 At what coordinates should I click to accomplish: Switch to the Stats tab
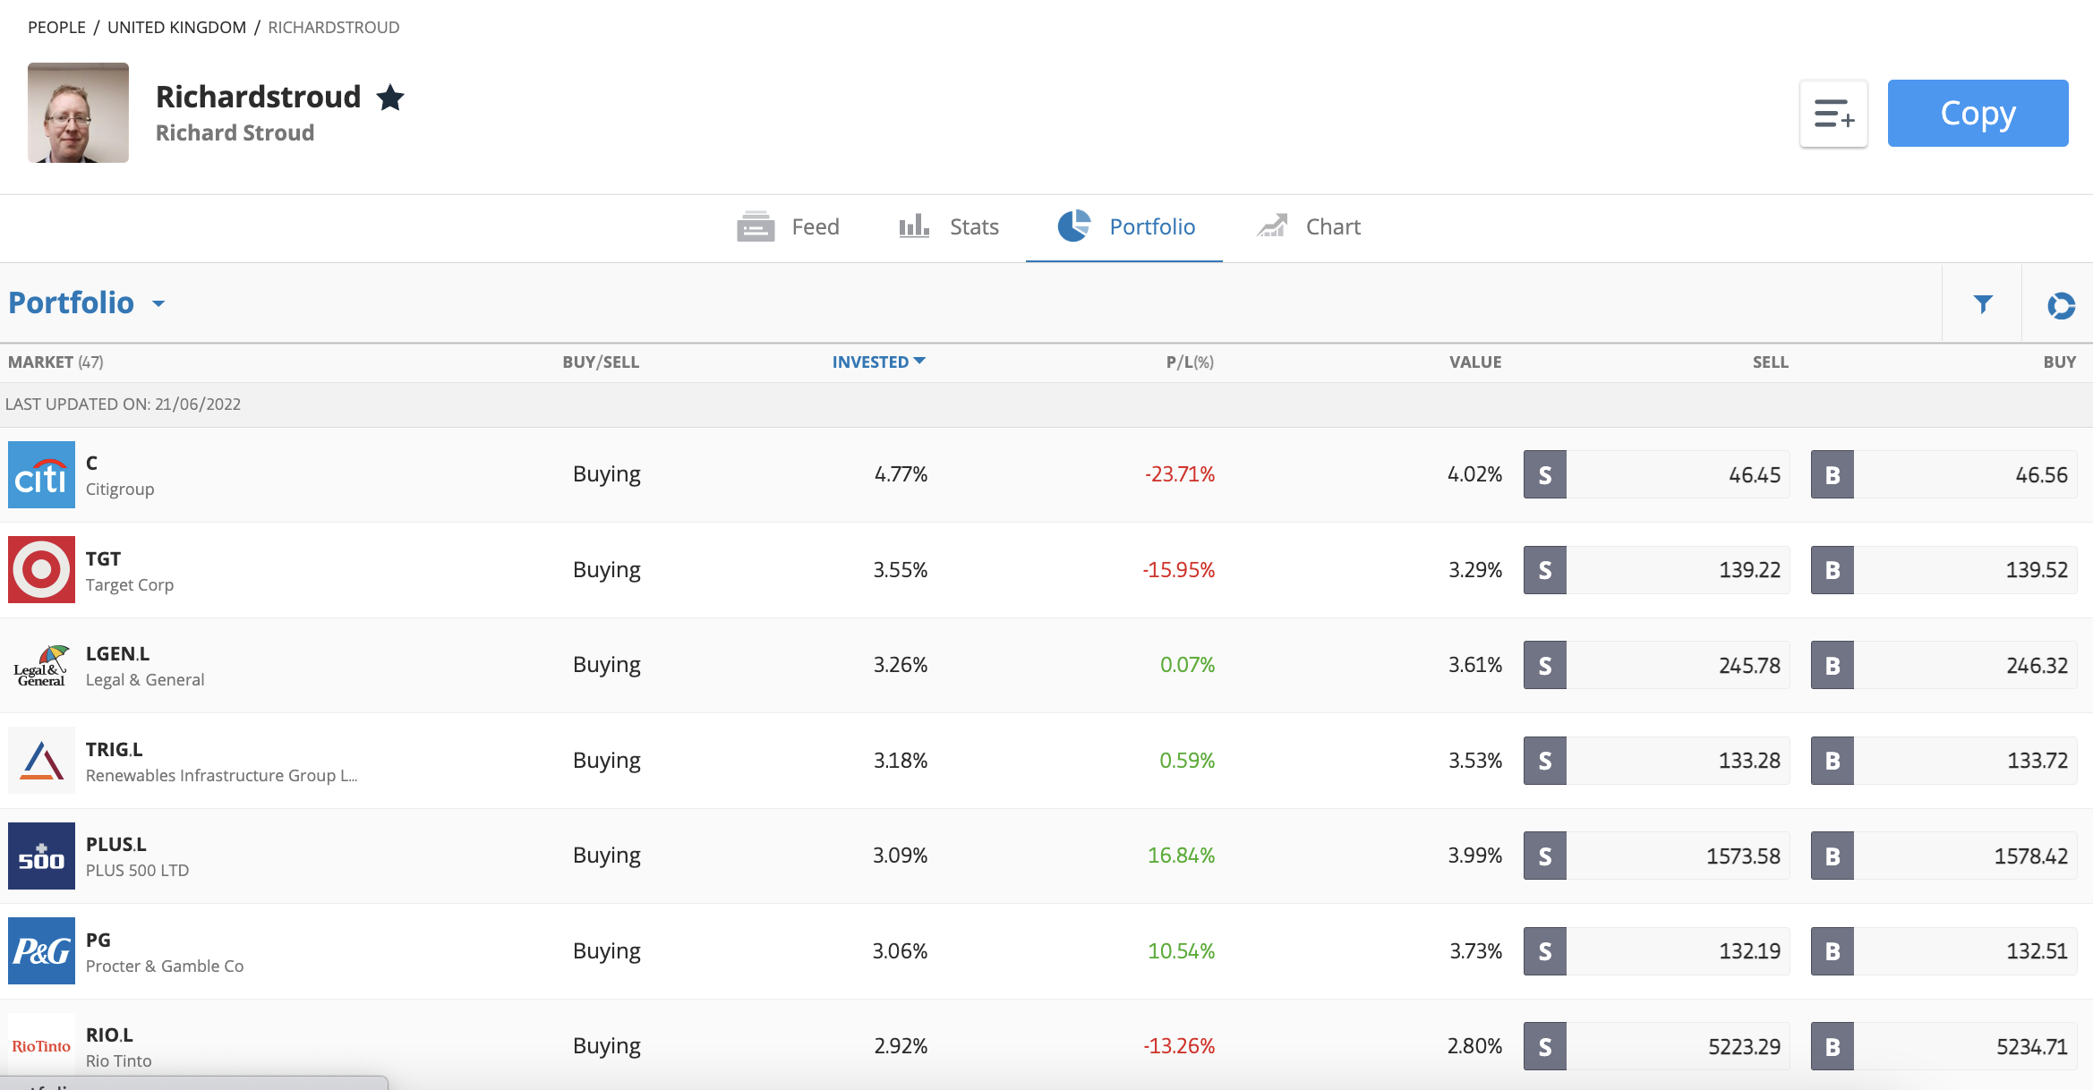pos(949,227)
